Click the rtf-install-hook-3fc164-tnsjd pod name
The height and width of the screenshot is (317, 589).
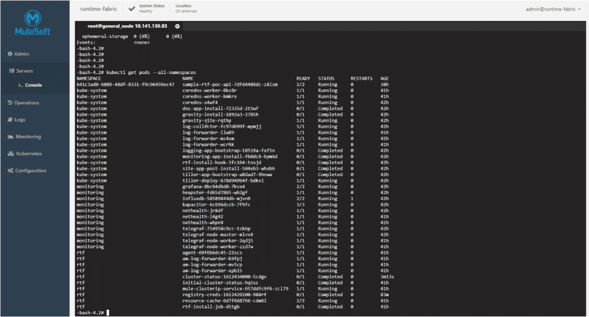(221, 163)
